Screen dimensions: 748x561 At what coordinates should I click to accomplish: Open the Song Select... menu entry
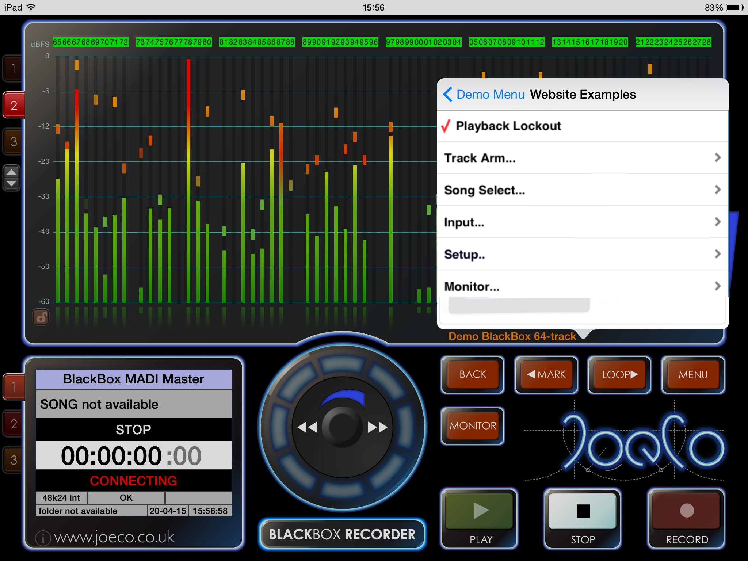click(583, 190)
